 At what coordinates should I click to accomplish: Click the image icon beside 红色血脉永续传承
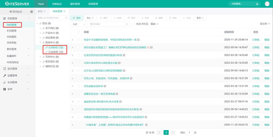click(105, 86)
